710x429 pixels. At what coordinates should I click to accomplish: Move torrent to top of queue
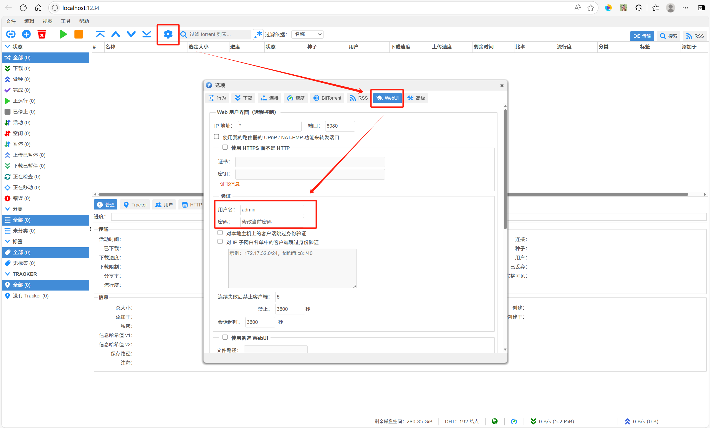point(100,34)
